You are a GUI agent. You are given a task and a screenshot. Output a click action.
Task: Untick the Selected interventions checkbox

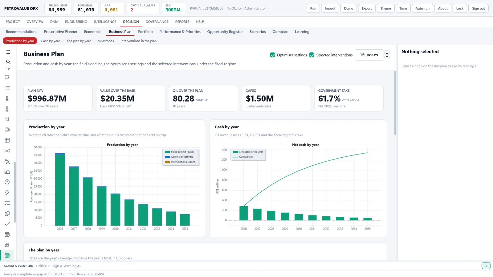(x=312, y=55)
